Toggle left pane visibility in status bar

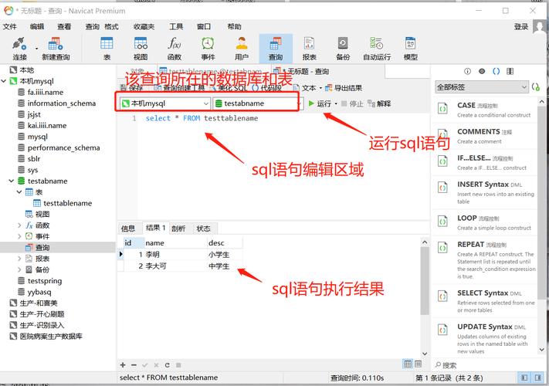point(524,378)
